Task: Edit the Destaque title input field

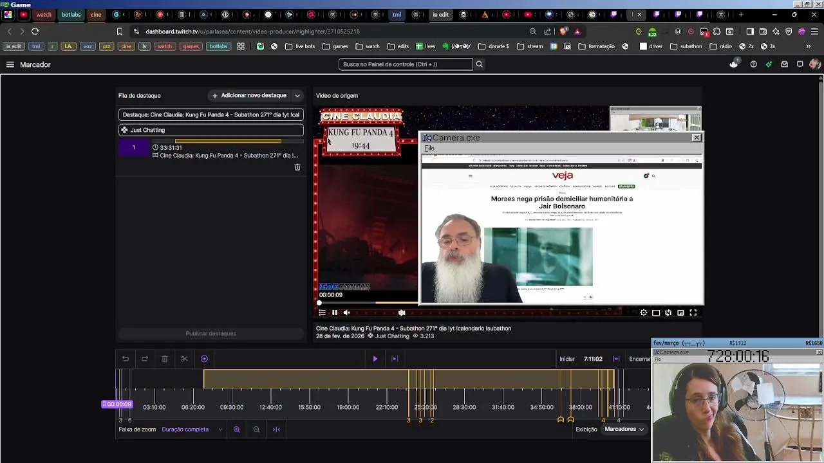Action: click(x=211, y=114)
